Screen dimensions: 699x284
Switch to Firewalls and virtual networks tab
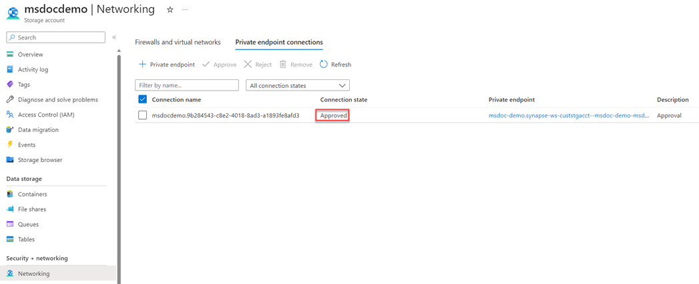[178, 42]
